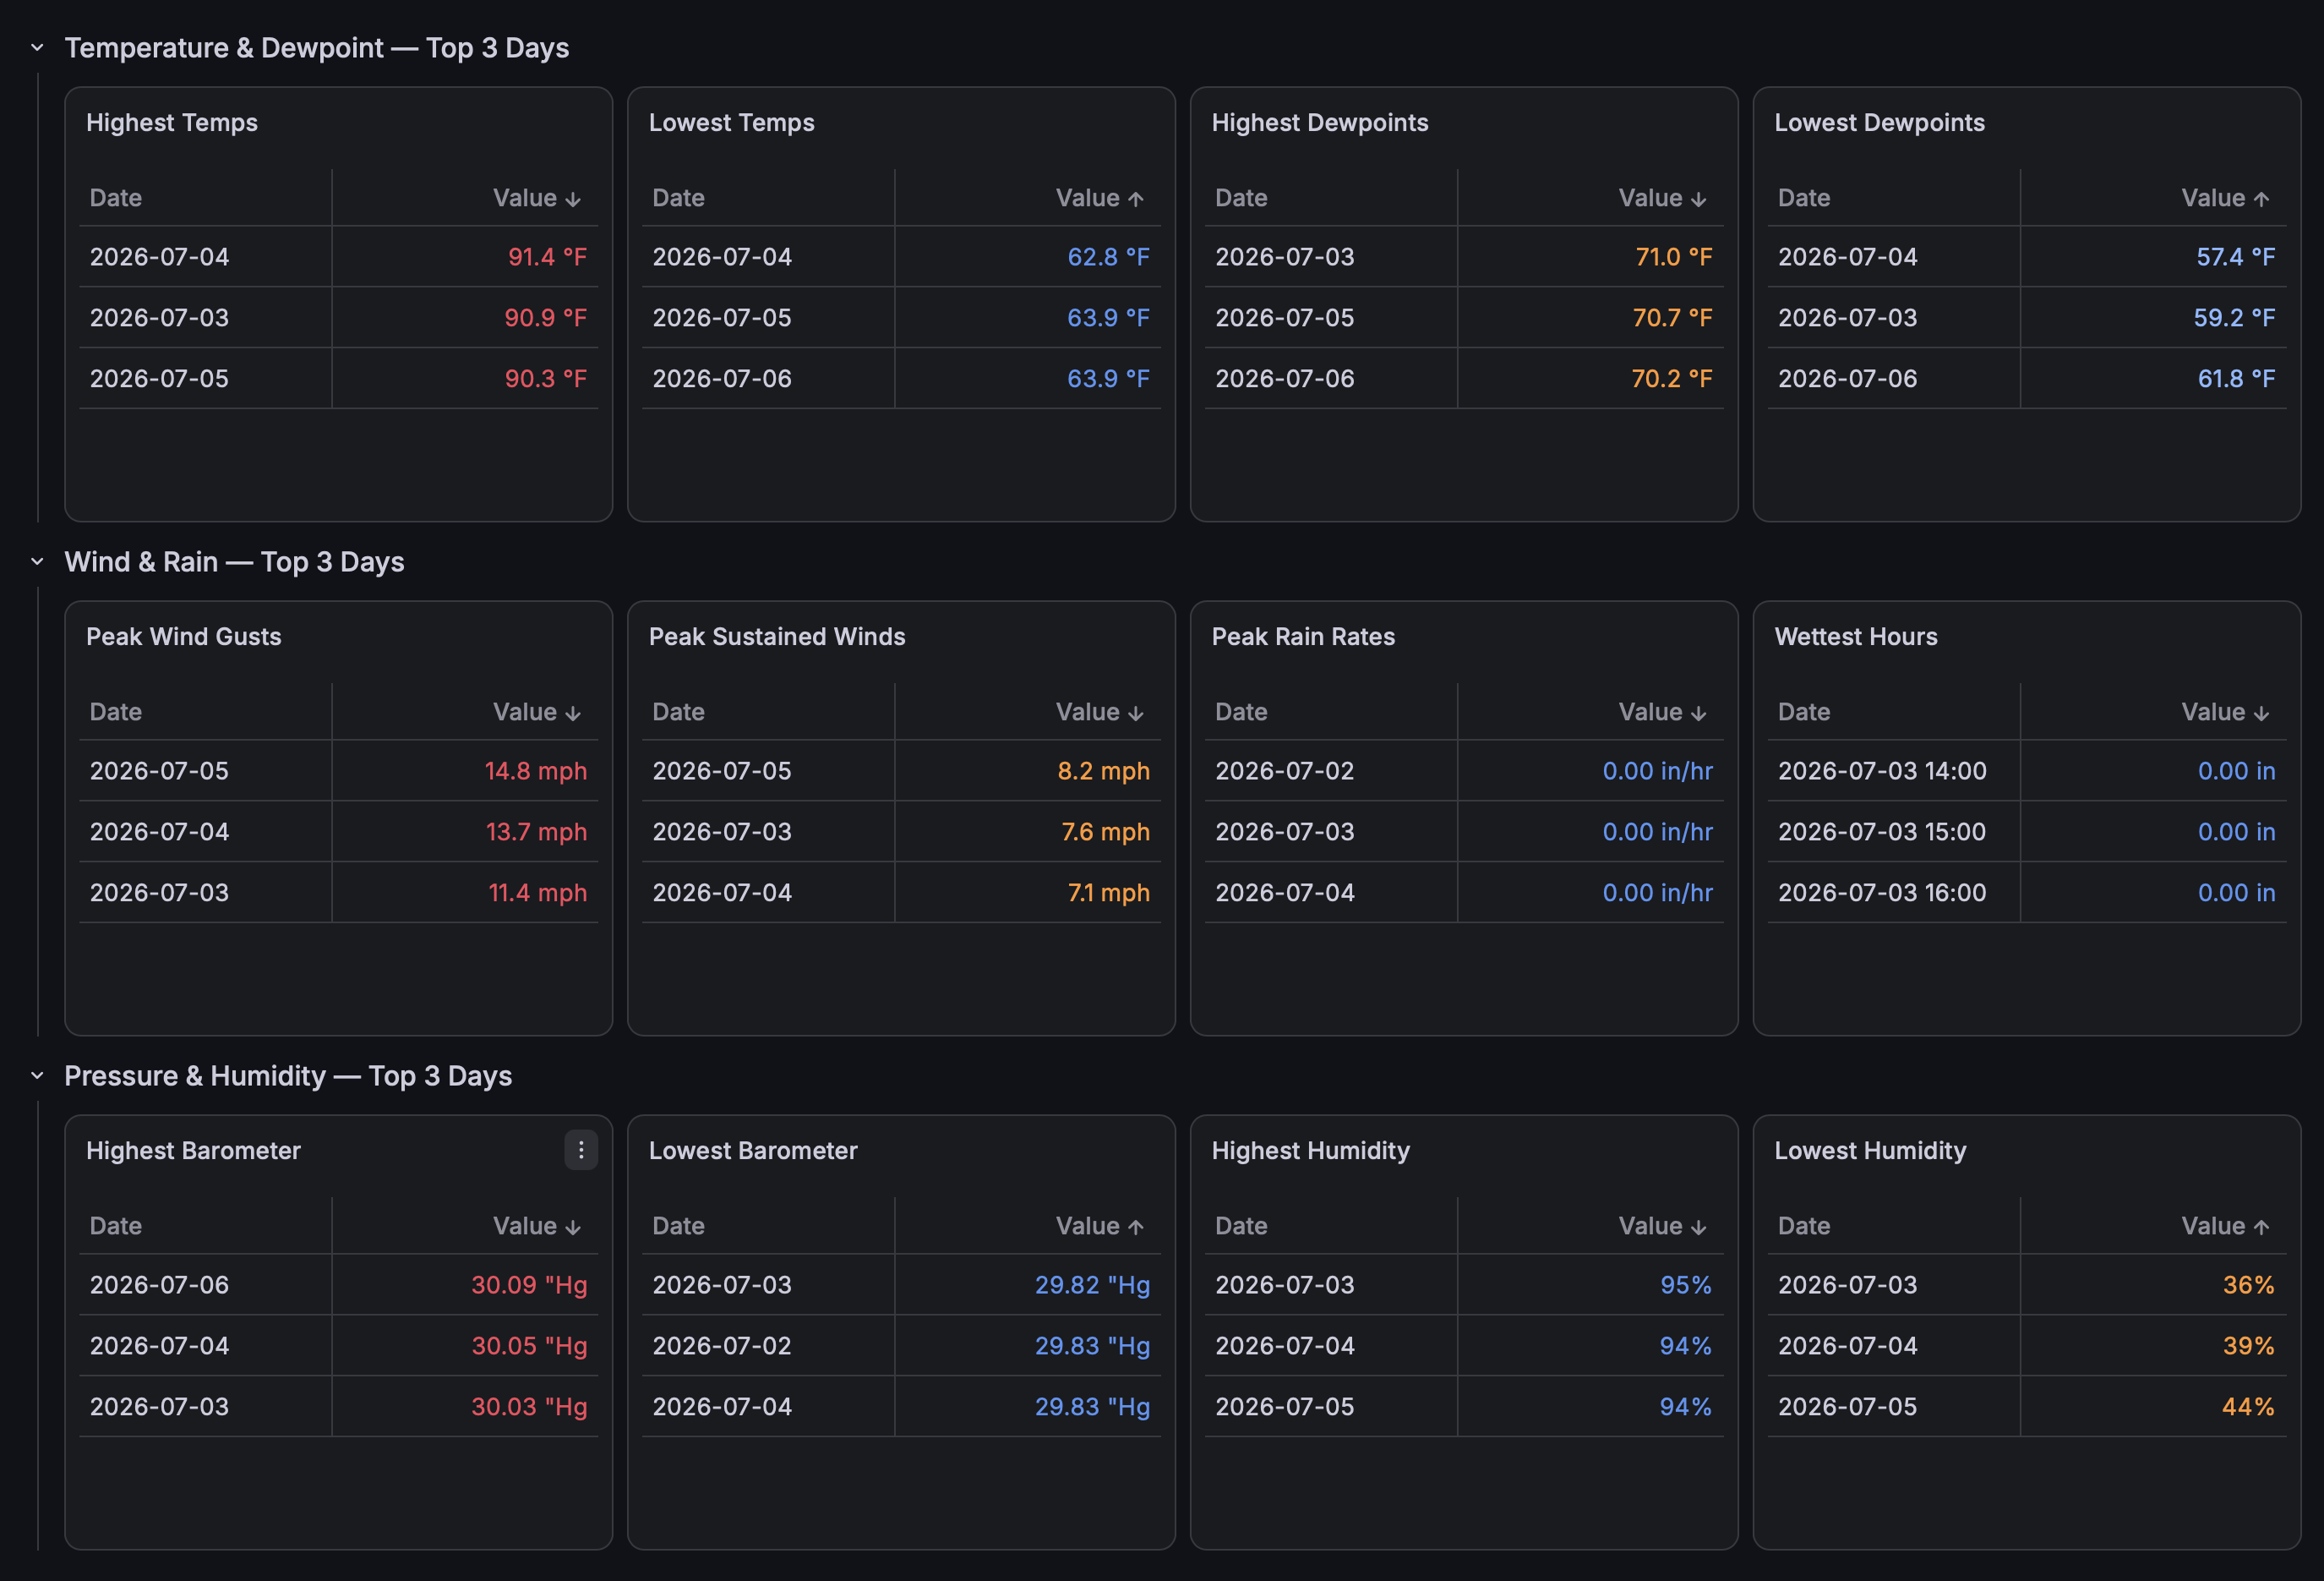Click Date header in Highest Barometer
The height and width of the screenshot is (1581, 2324).
(x=116, y=1226)
